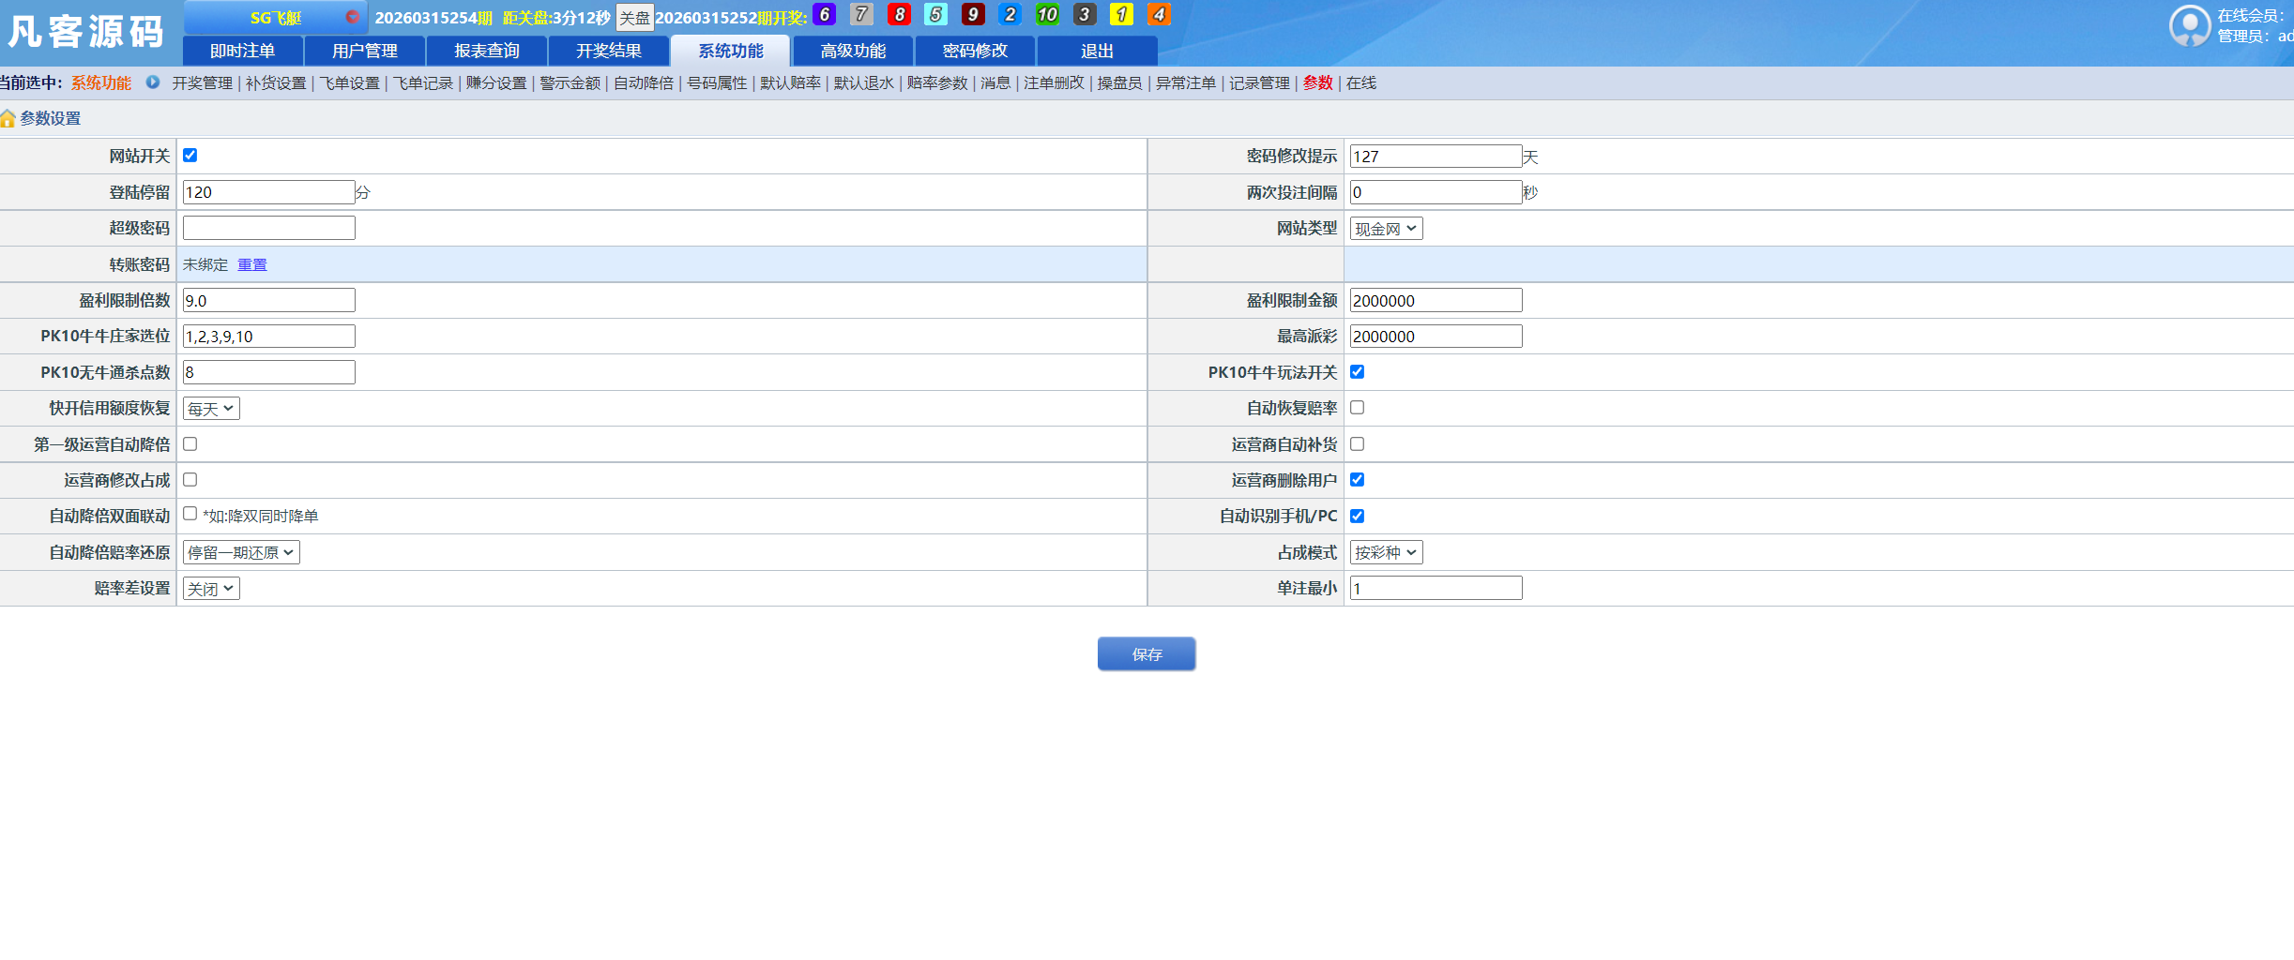
Task: Click the yellow lottery ball number 1
Action: pyautogui.click(x=1122, y=15)
